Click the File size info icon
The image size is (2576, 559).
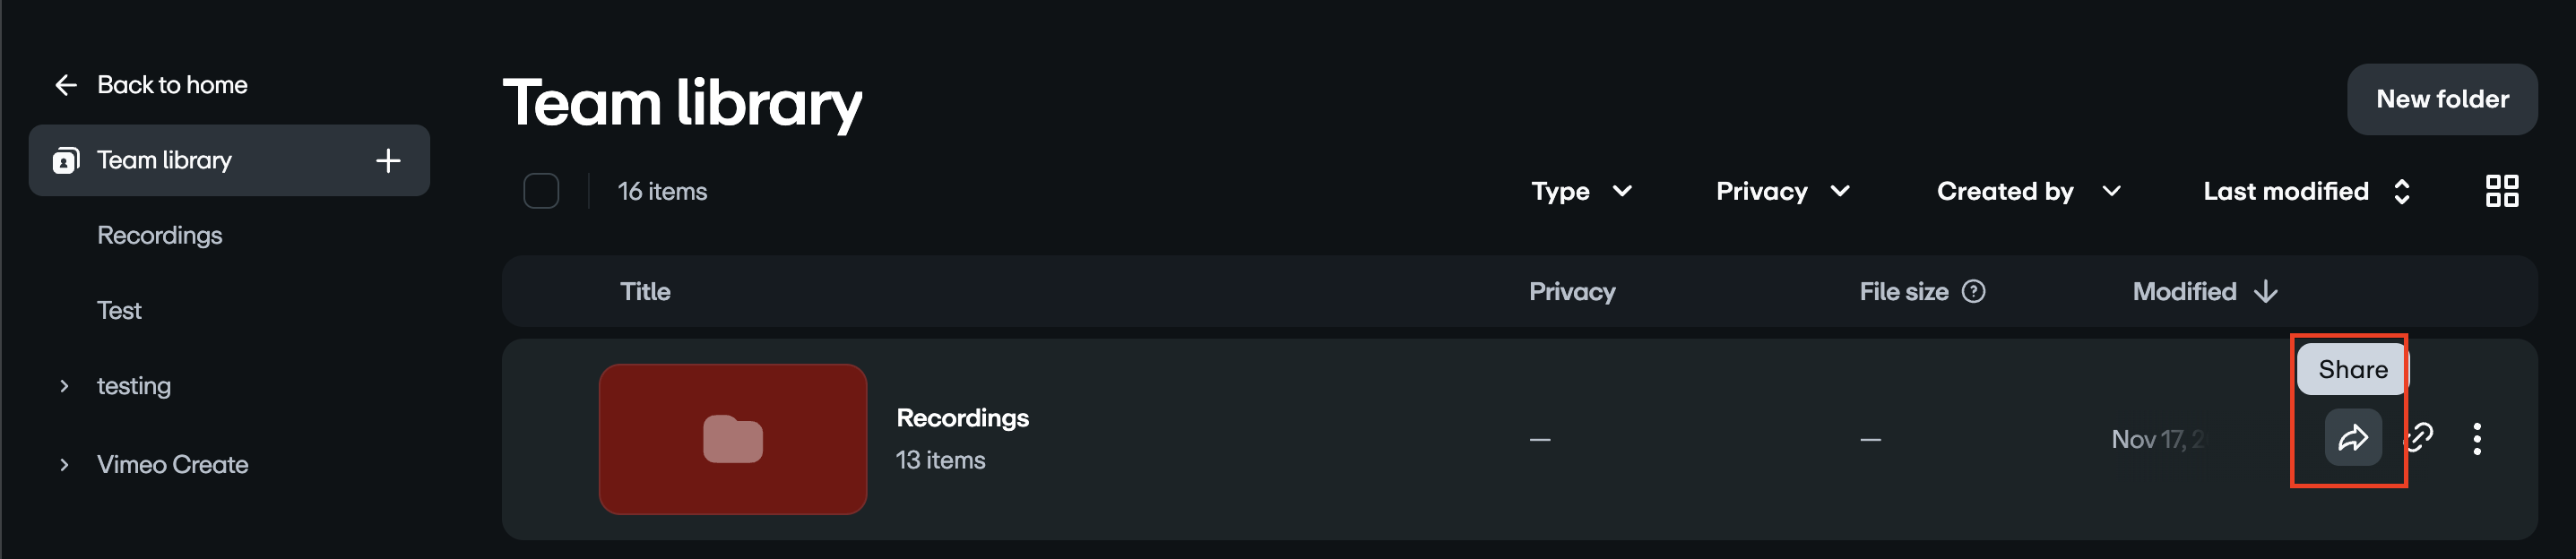(x=1974, y=291)
